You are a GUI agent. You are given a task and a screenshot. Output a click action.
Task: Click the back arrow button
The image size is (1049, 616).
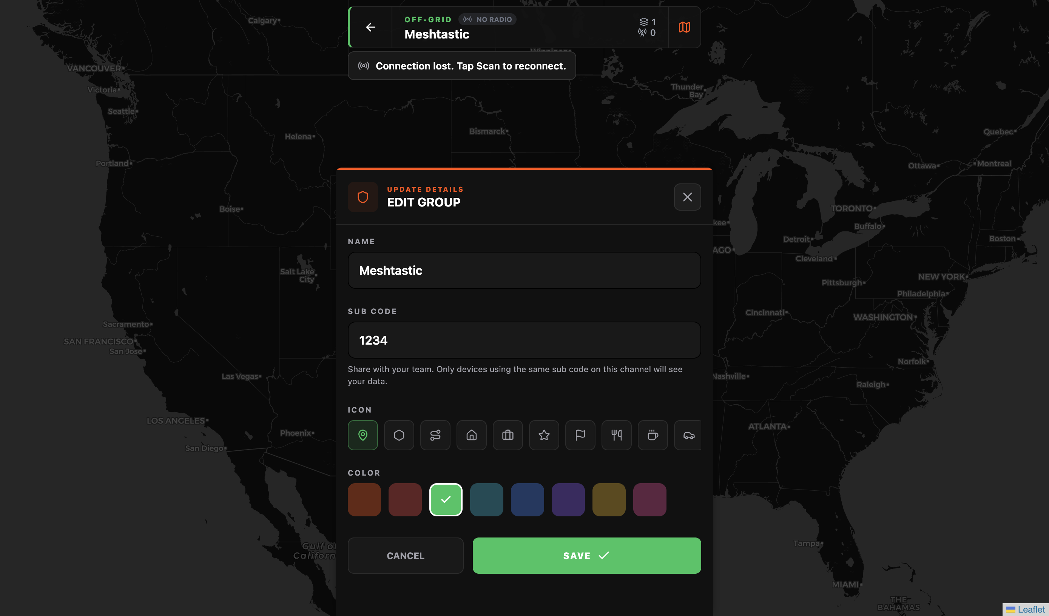tap(370, 28)
